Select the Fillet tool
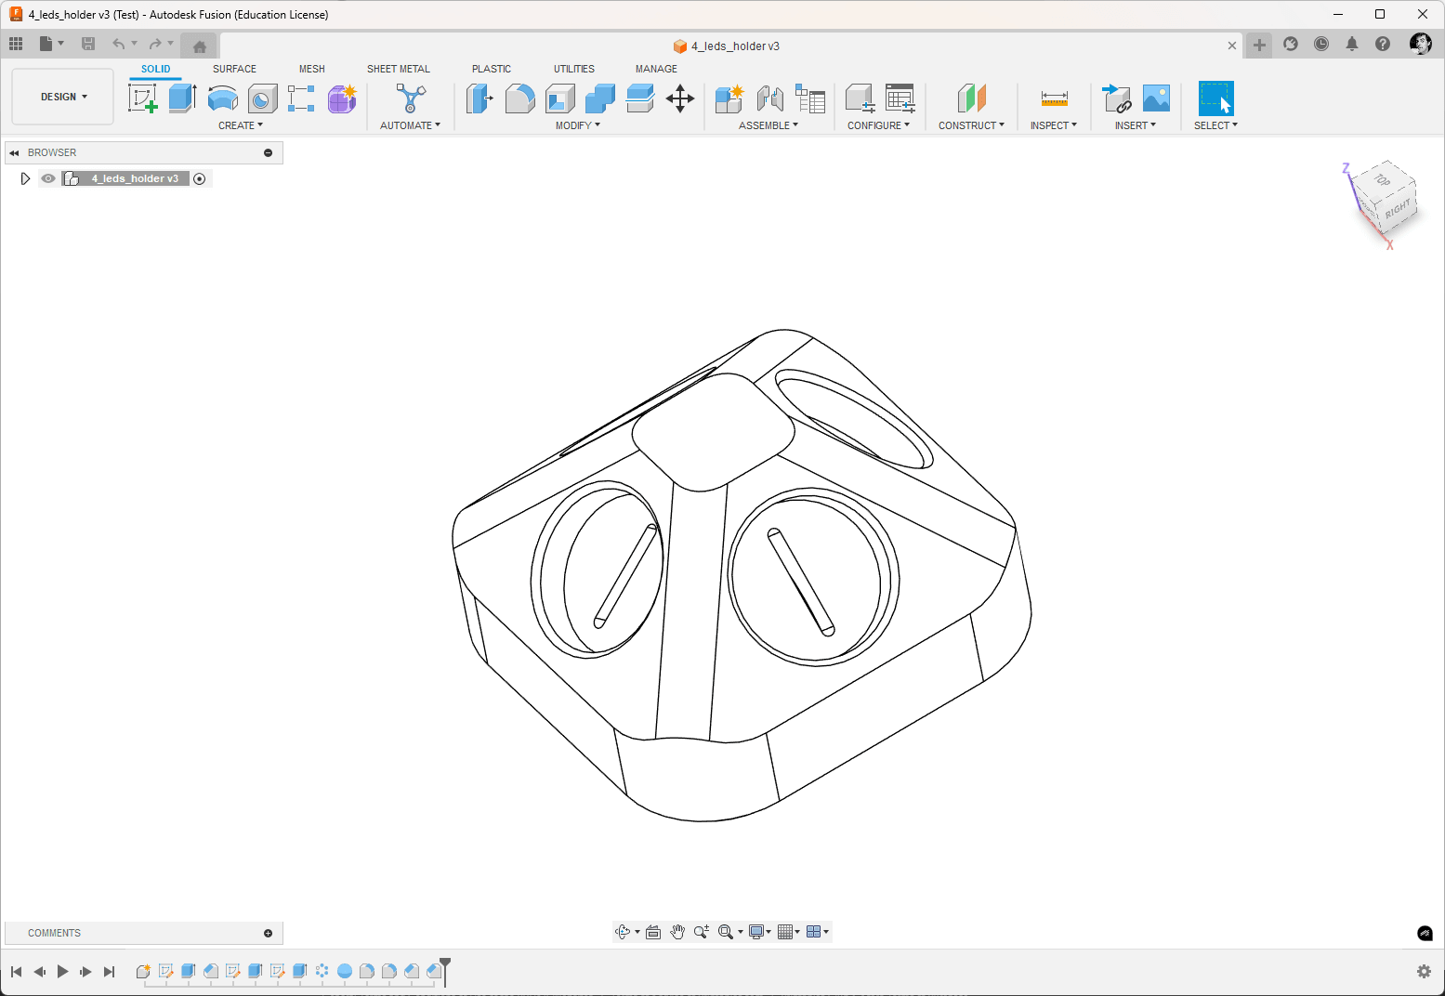Screen dimensions: 1445x996 (x=519, y=98)
